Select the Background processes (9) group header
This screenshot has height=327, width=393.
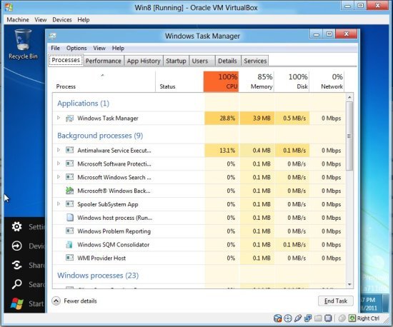pos(100,136)
